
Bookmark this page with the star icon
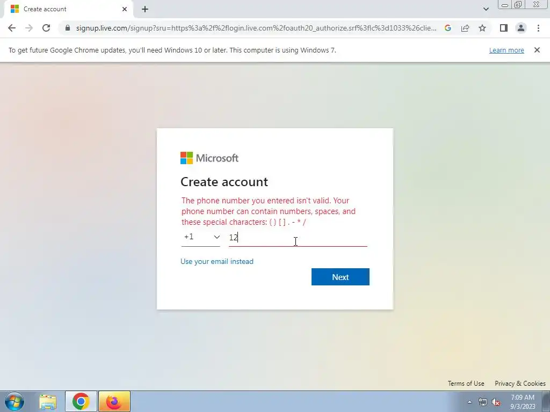click(482, 28)
